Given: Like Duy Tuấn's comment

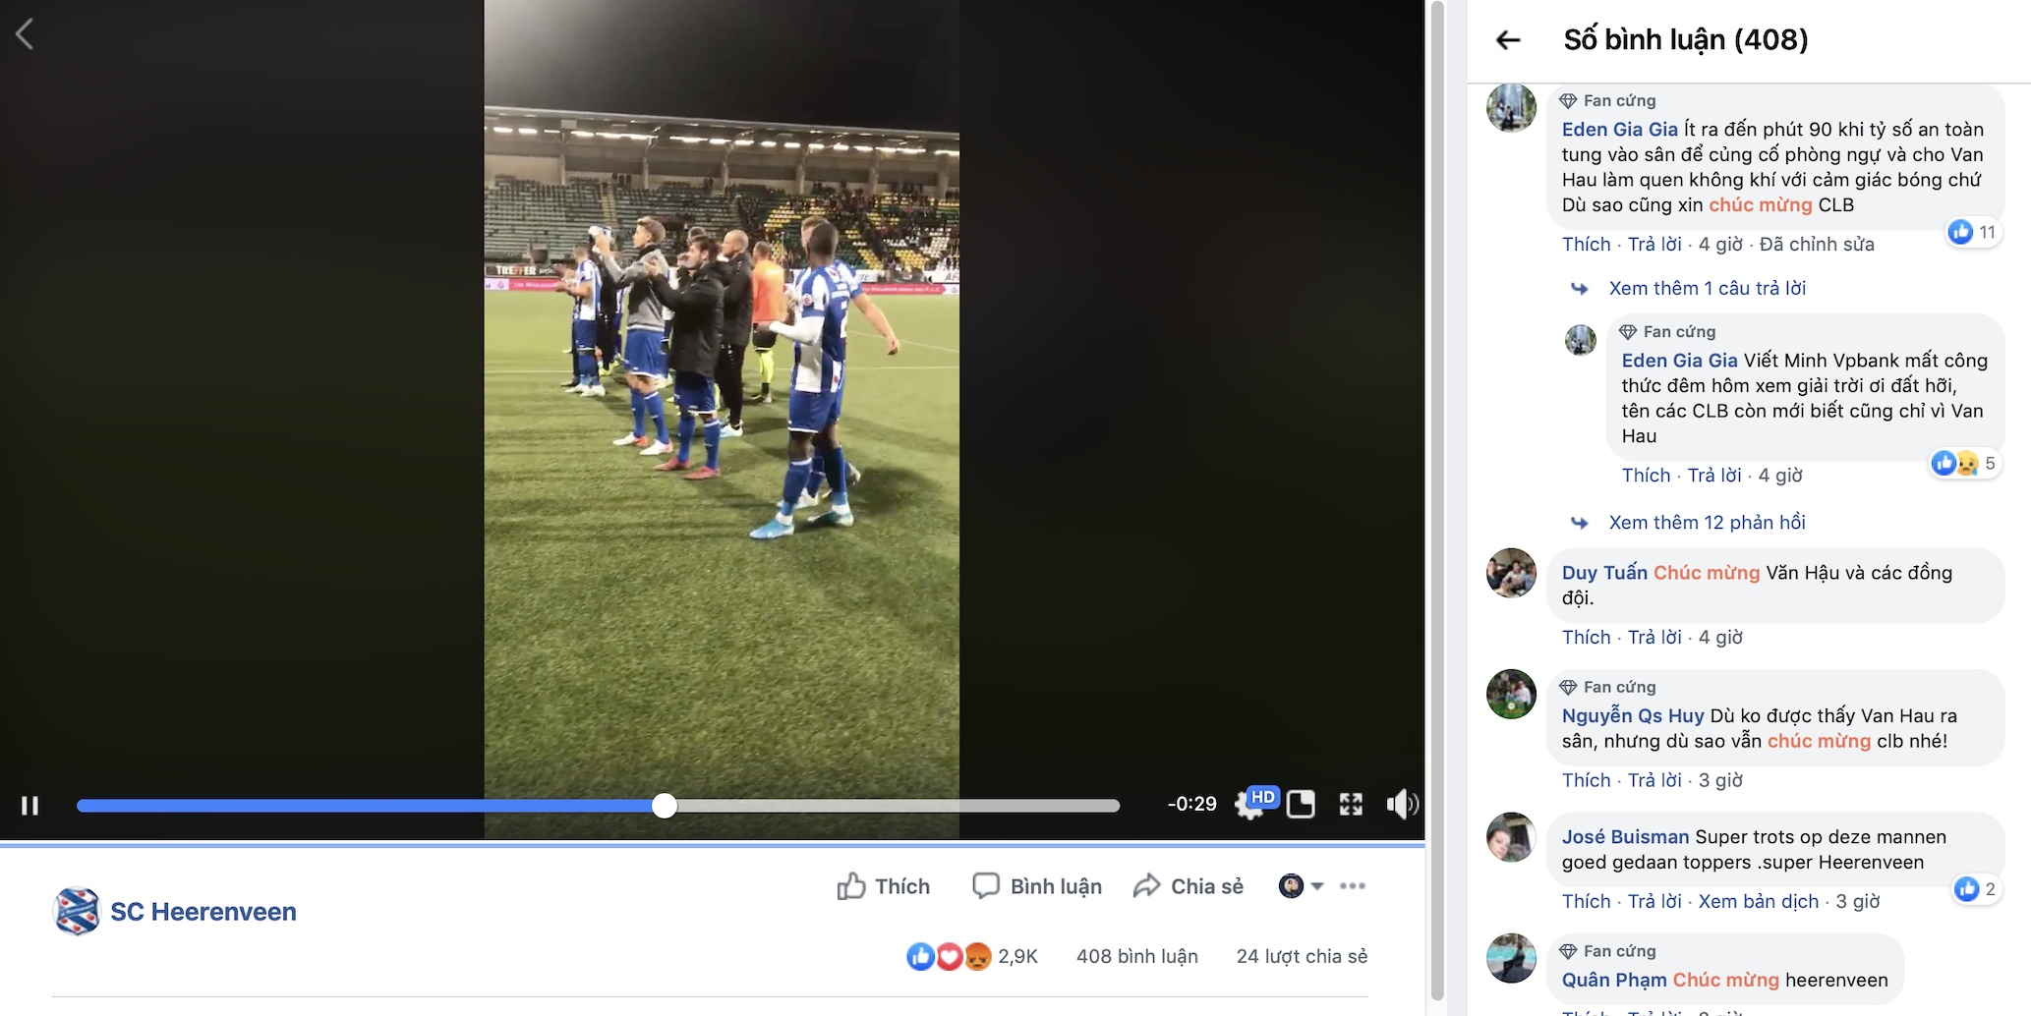Looking at the screenshot, I should [1586, 638].
